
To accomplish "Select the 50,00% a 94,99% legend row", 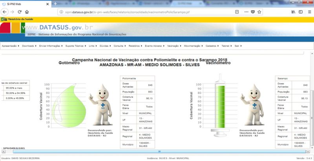I will pos(15,93).
